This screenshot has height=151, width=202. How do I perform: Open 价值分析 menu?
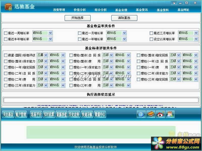click(x=80, y=10)
